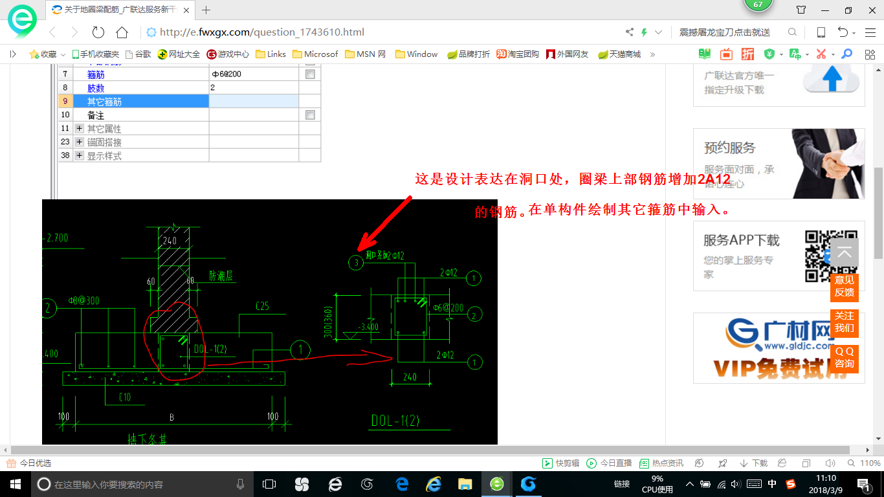Open the undo-close dropdown arrow
This screenshot has width=884, height=497.
point(854,33)
